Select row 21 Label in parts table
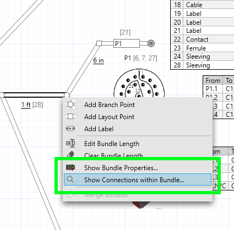Image resolution: width=234 pixels, height=230 pixels. [202, 31]
